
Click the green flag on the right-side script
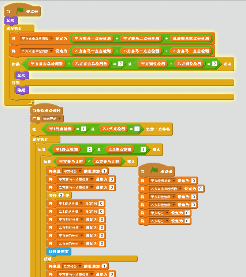click(x=154, y=171)
